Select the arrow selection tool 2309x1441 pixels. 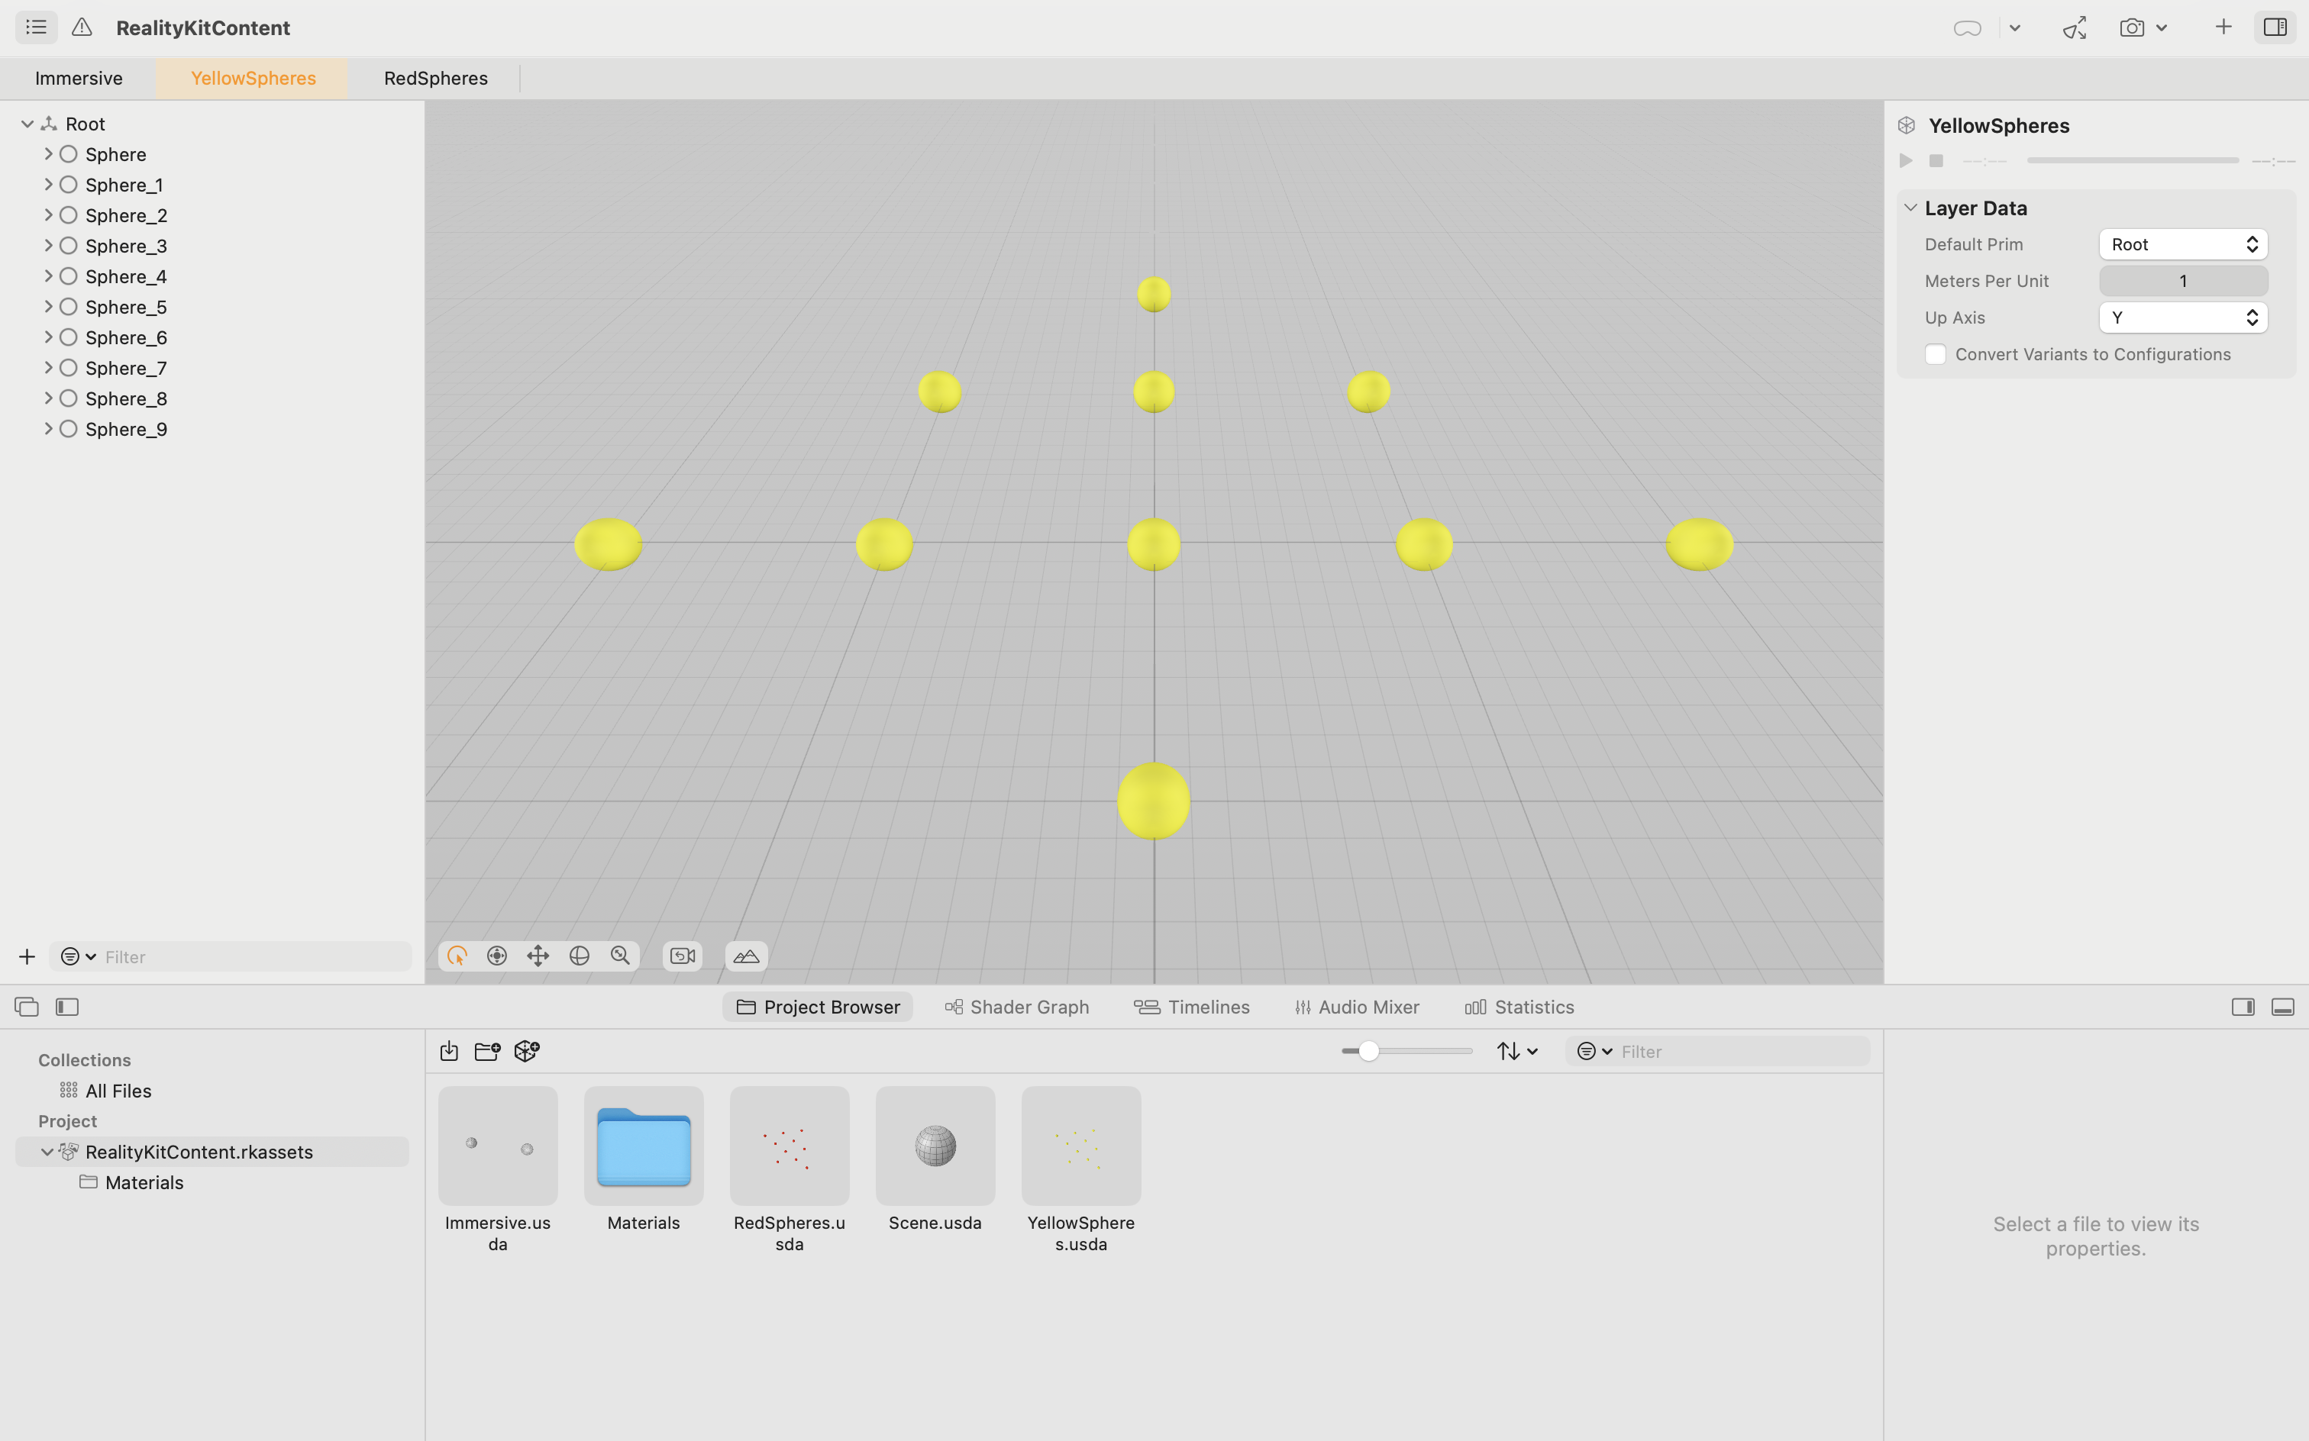coord(457,956)
